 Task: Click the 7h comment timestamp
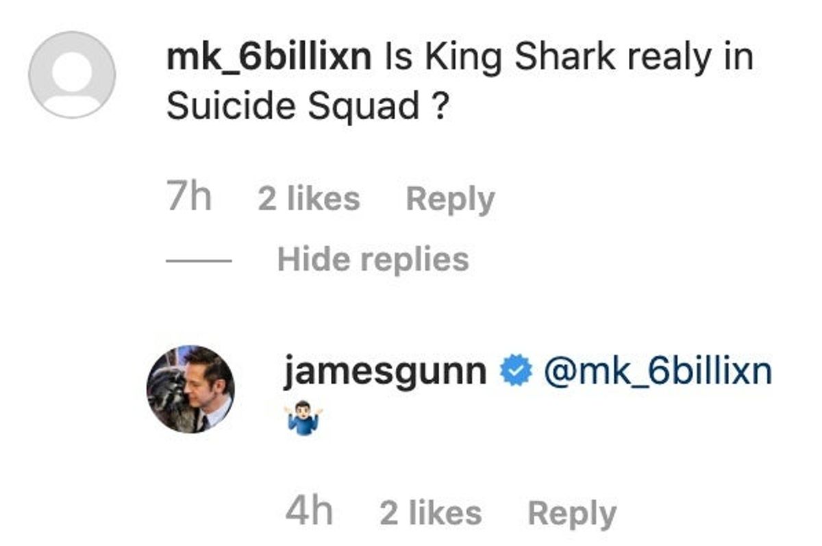188,199
